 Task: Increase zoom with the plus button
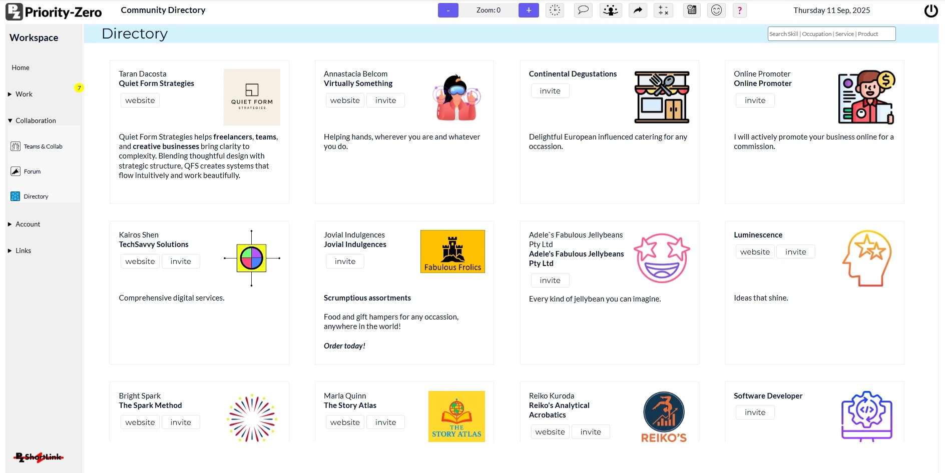[529, 10]
